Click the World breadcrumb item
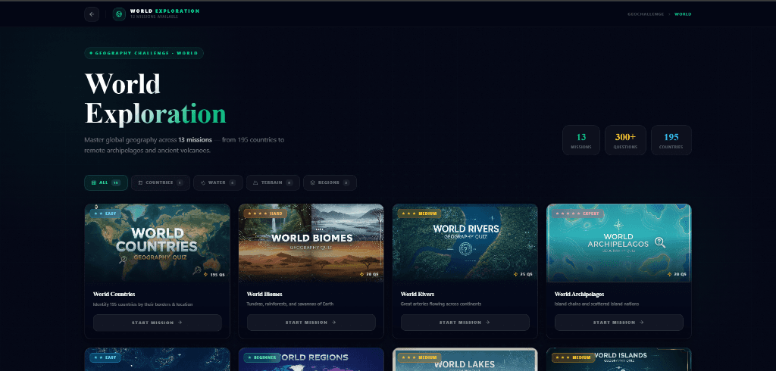The height and width of the screenshot is (371, 776). [683, 14]
